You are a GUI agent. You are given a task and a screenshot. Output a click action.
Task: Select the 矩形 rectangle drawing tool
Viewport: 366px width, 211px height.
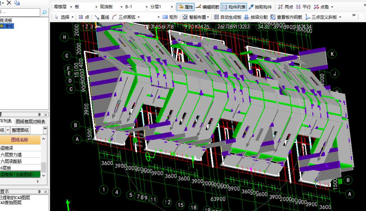[x=170, y=17]
